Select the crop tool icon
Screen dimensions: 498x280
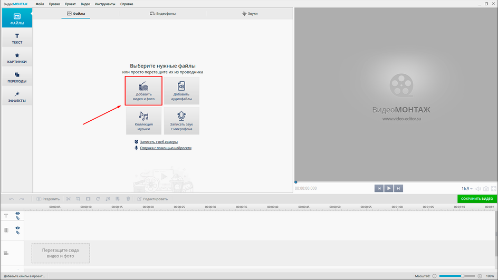coord(78,199)
